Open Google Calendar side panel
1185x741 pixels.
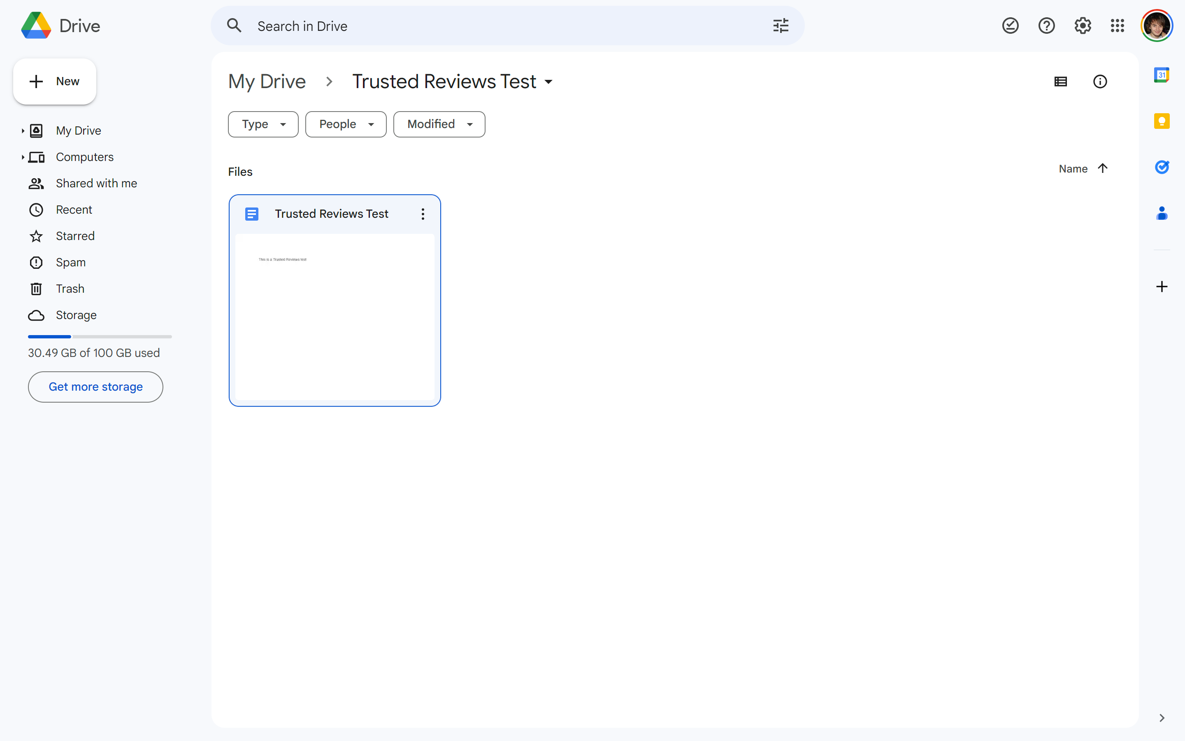click(1162, 75)
